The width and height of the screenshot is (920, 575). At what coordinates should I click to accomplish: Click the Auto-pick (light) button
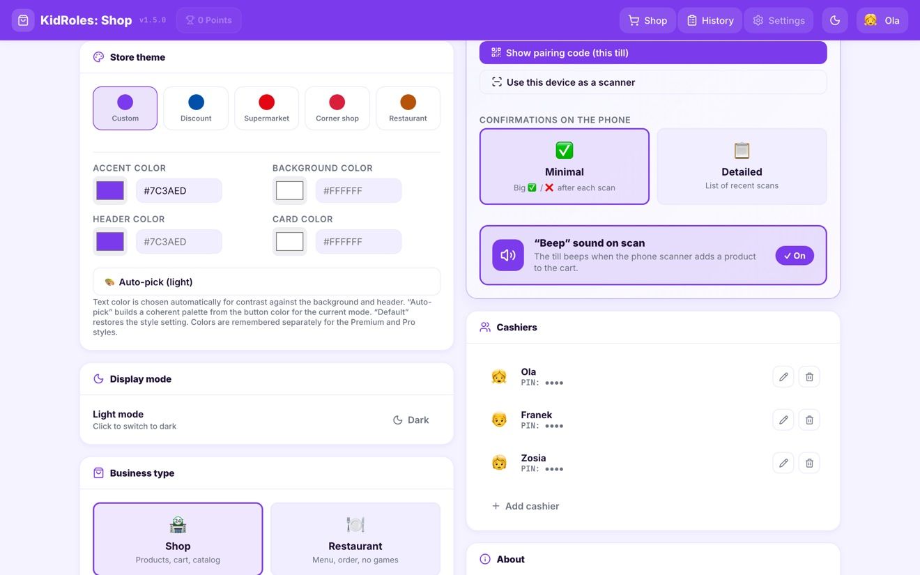pos(266,282)
